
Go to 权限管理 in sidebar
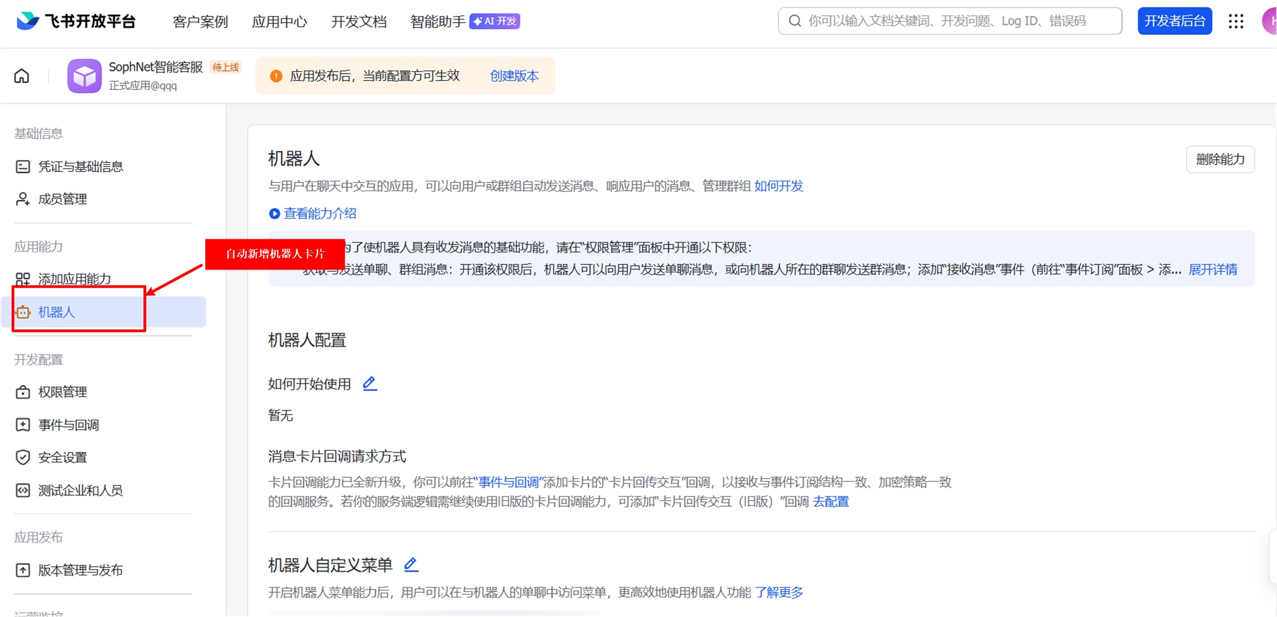(62, 392)
